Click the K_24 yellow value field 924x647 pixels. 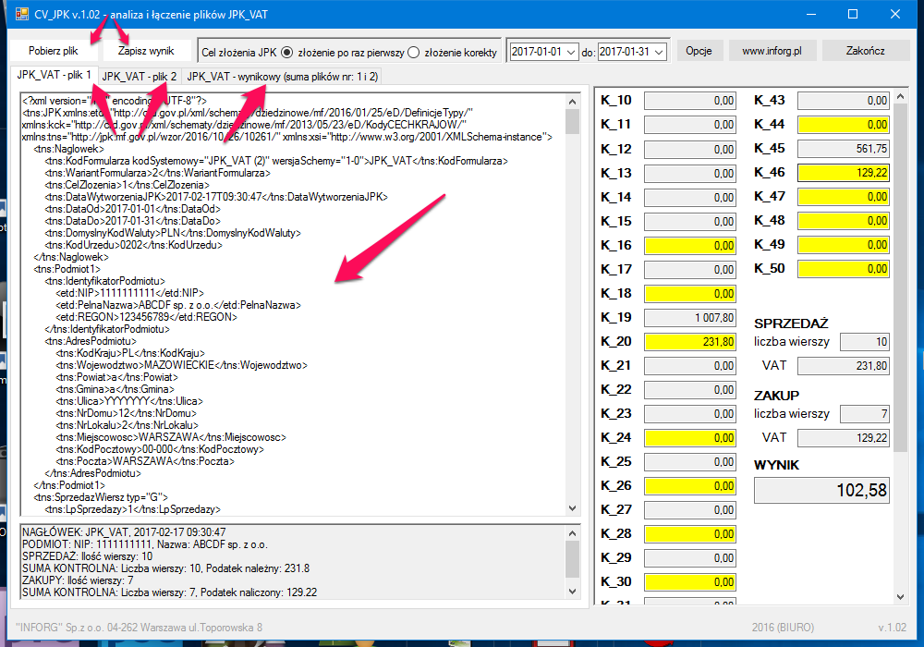coord(690,438)
